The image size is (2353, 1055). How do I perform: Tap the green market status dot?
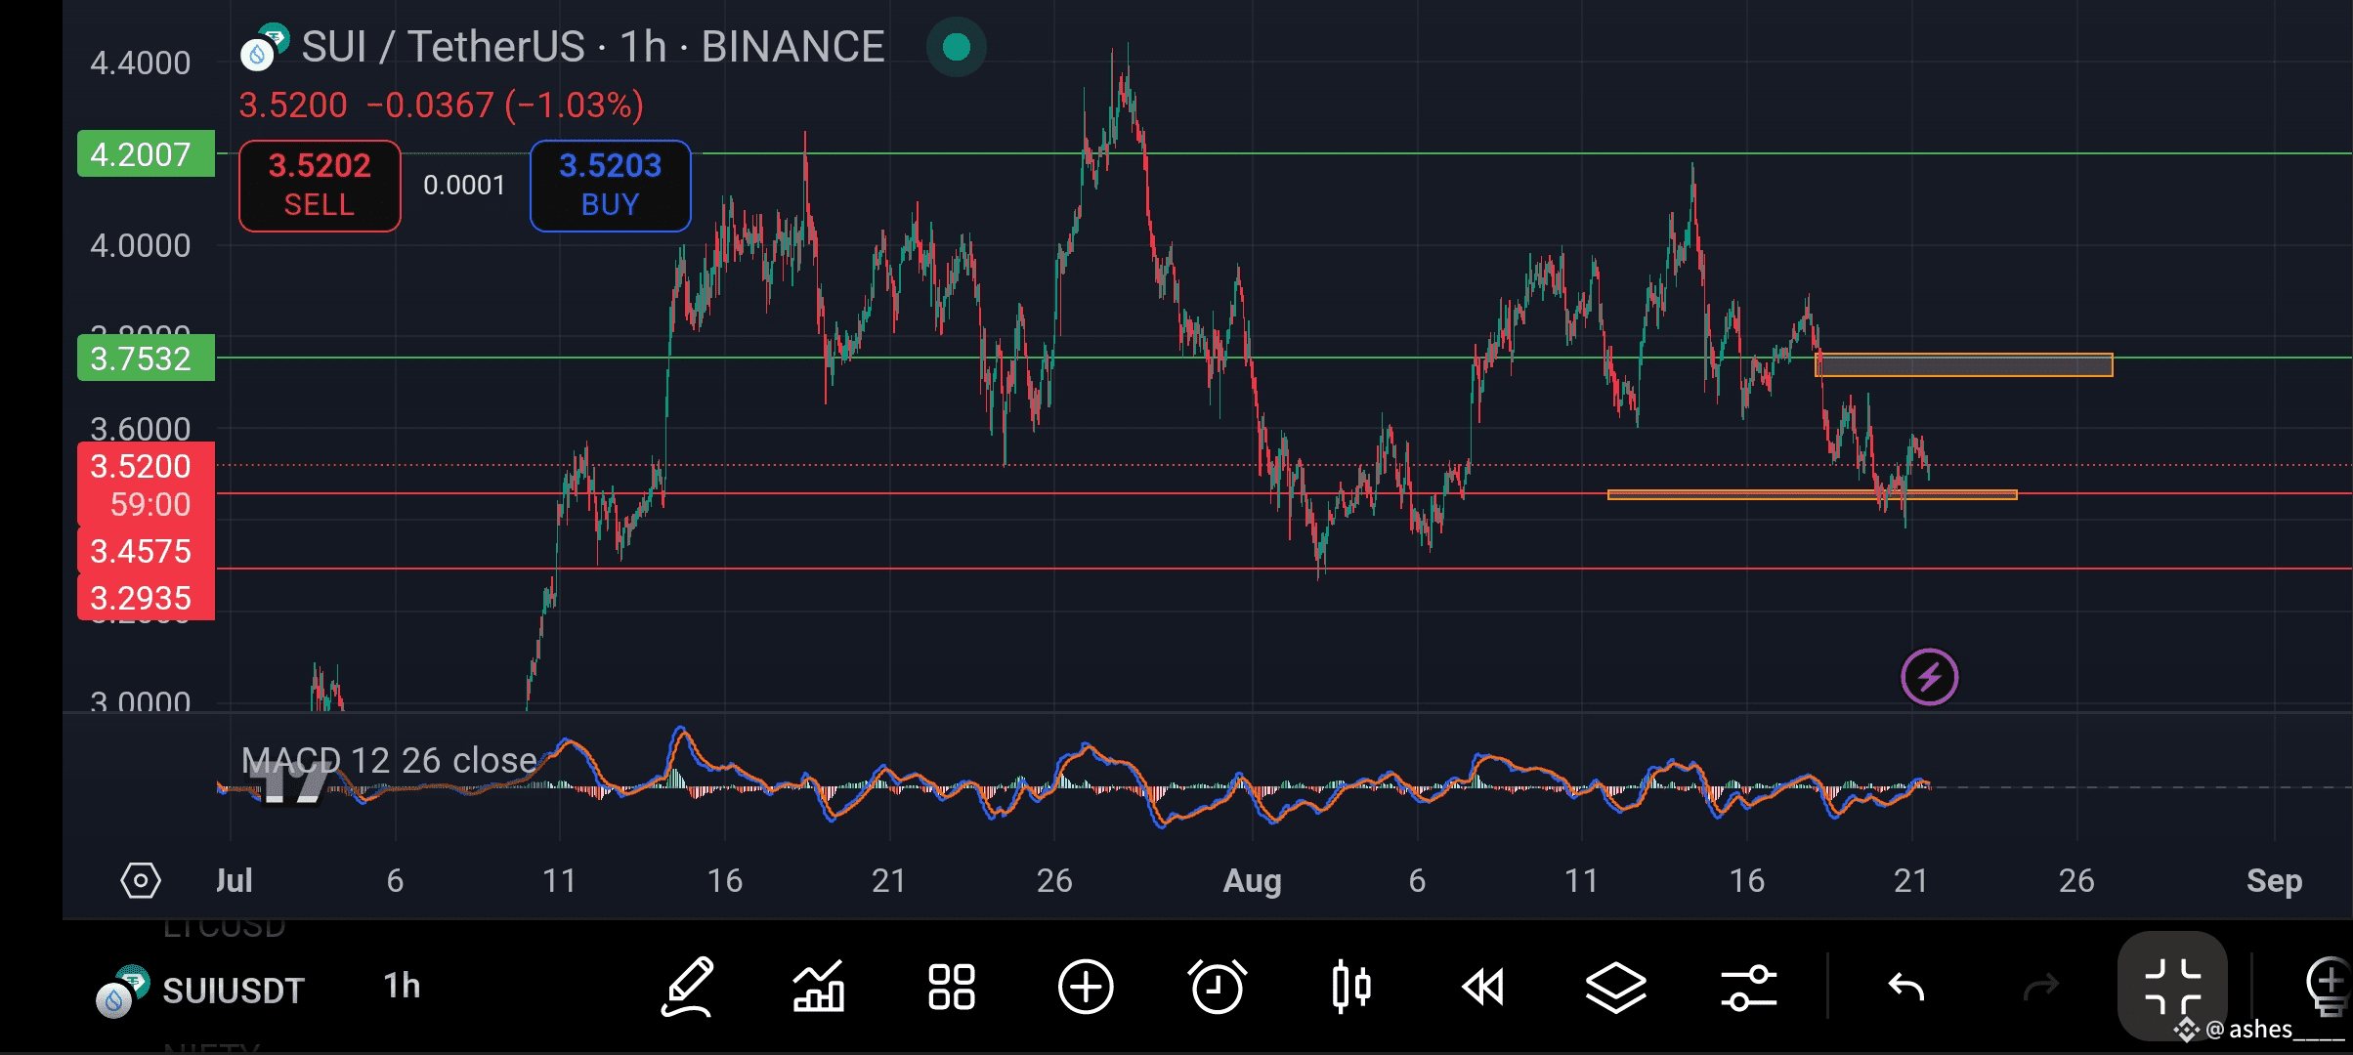click(x=957, y=47)
